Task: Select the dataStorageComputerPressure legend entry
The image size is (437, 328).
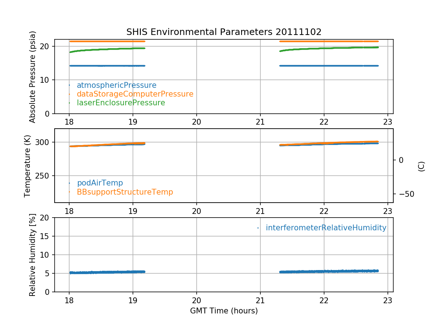Action: tap(135, 94)
